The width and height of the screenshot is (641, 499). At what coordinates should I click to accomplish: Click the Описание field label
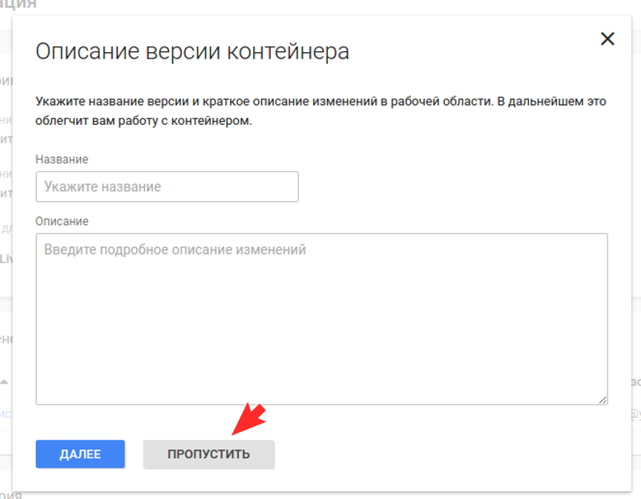(x=62, y=221)
